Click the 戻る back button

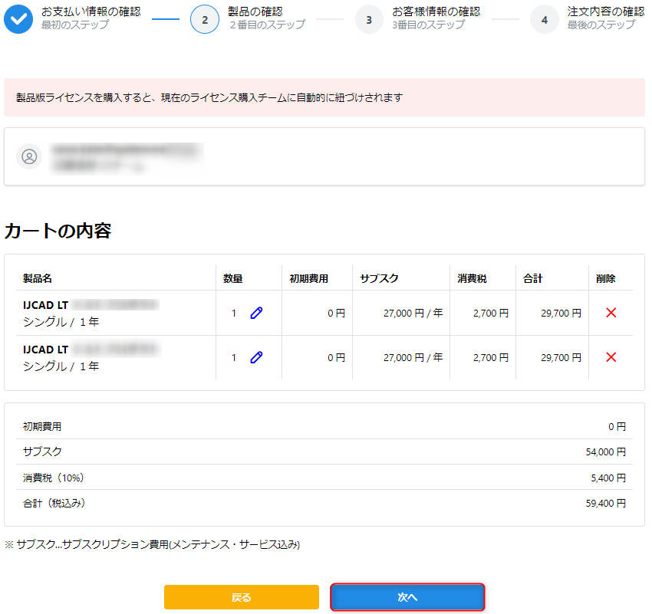coord(242,597)
